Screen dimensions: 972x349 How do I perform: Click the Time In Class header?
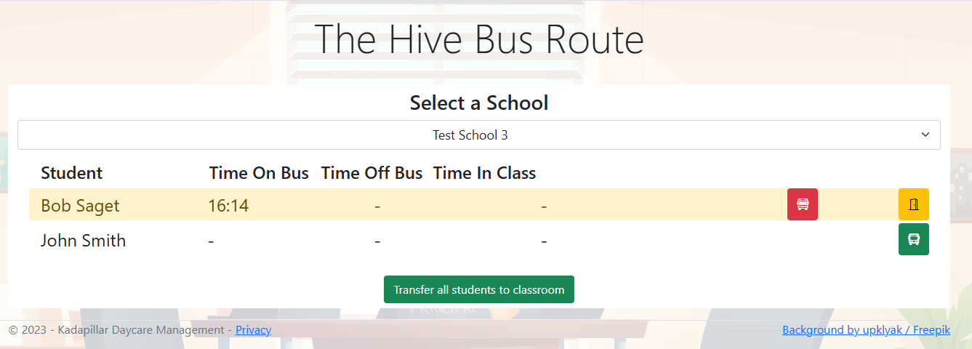coord(484,173)
